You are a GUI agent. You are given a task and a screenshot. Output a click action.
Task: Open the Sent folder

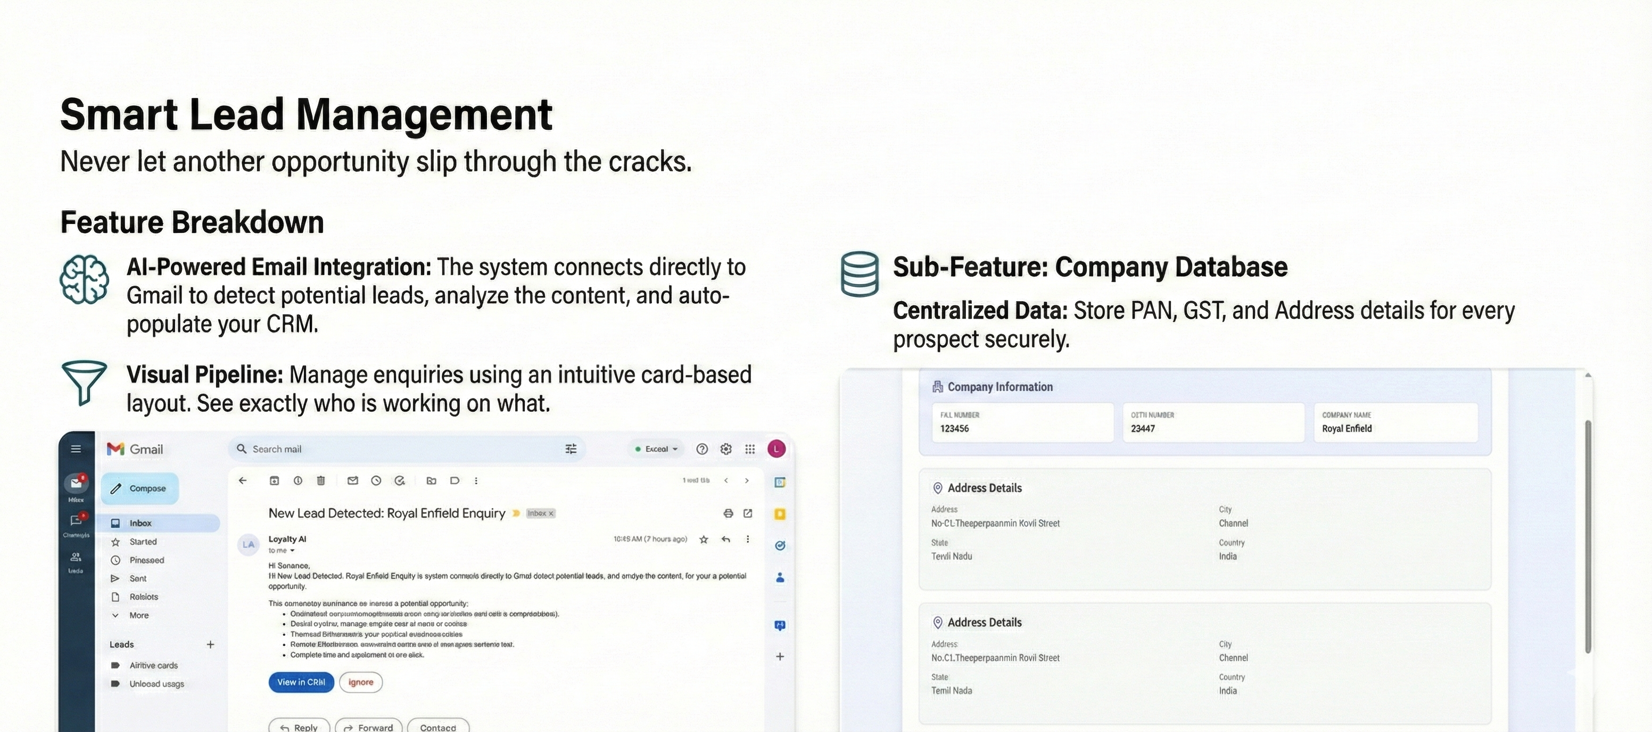tap(138, 579)
